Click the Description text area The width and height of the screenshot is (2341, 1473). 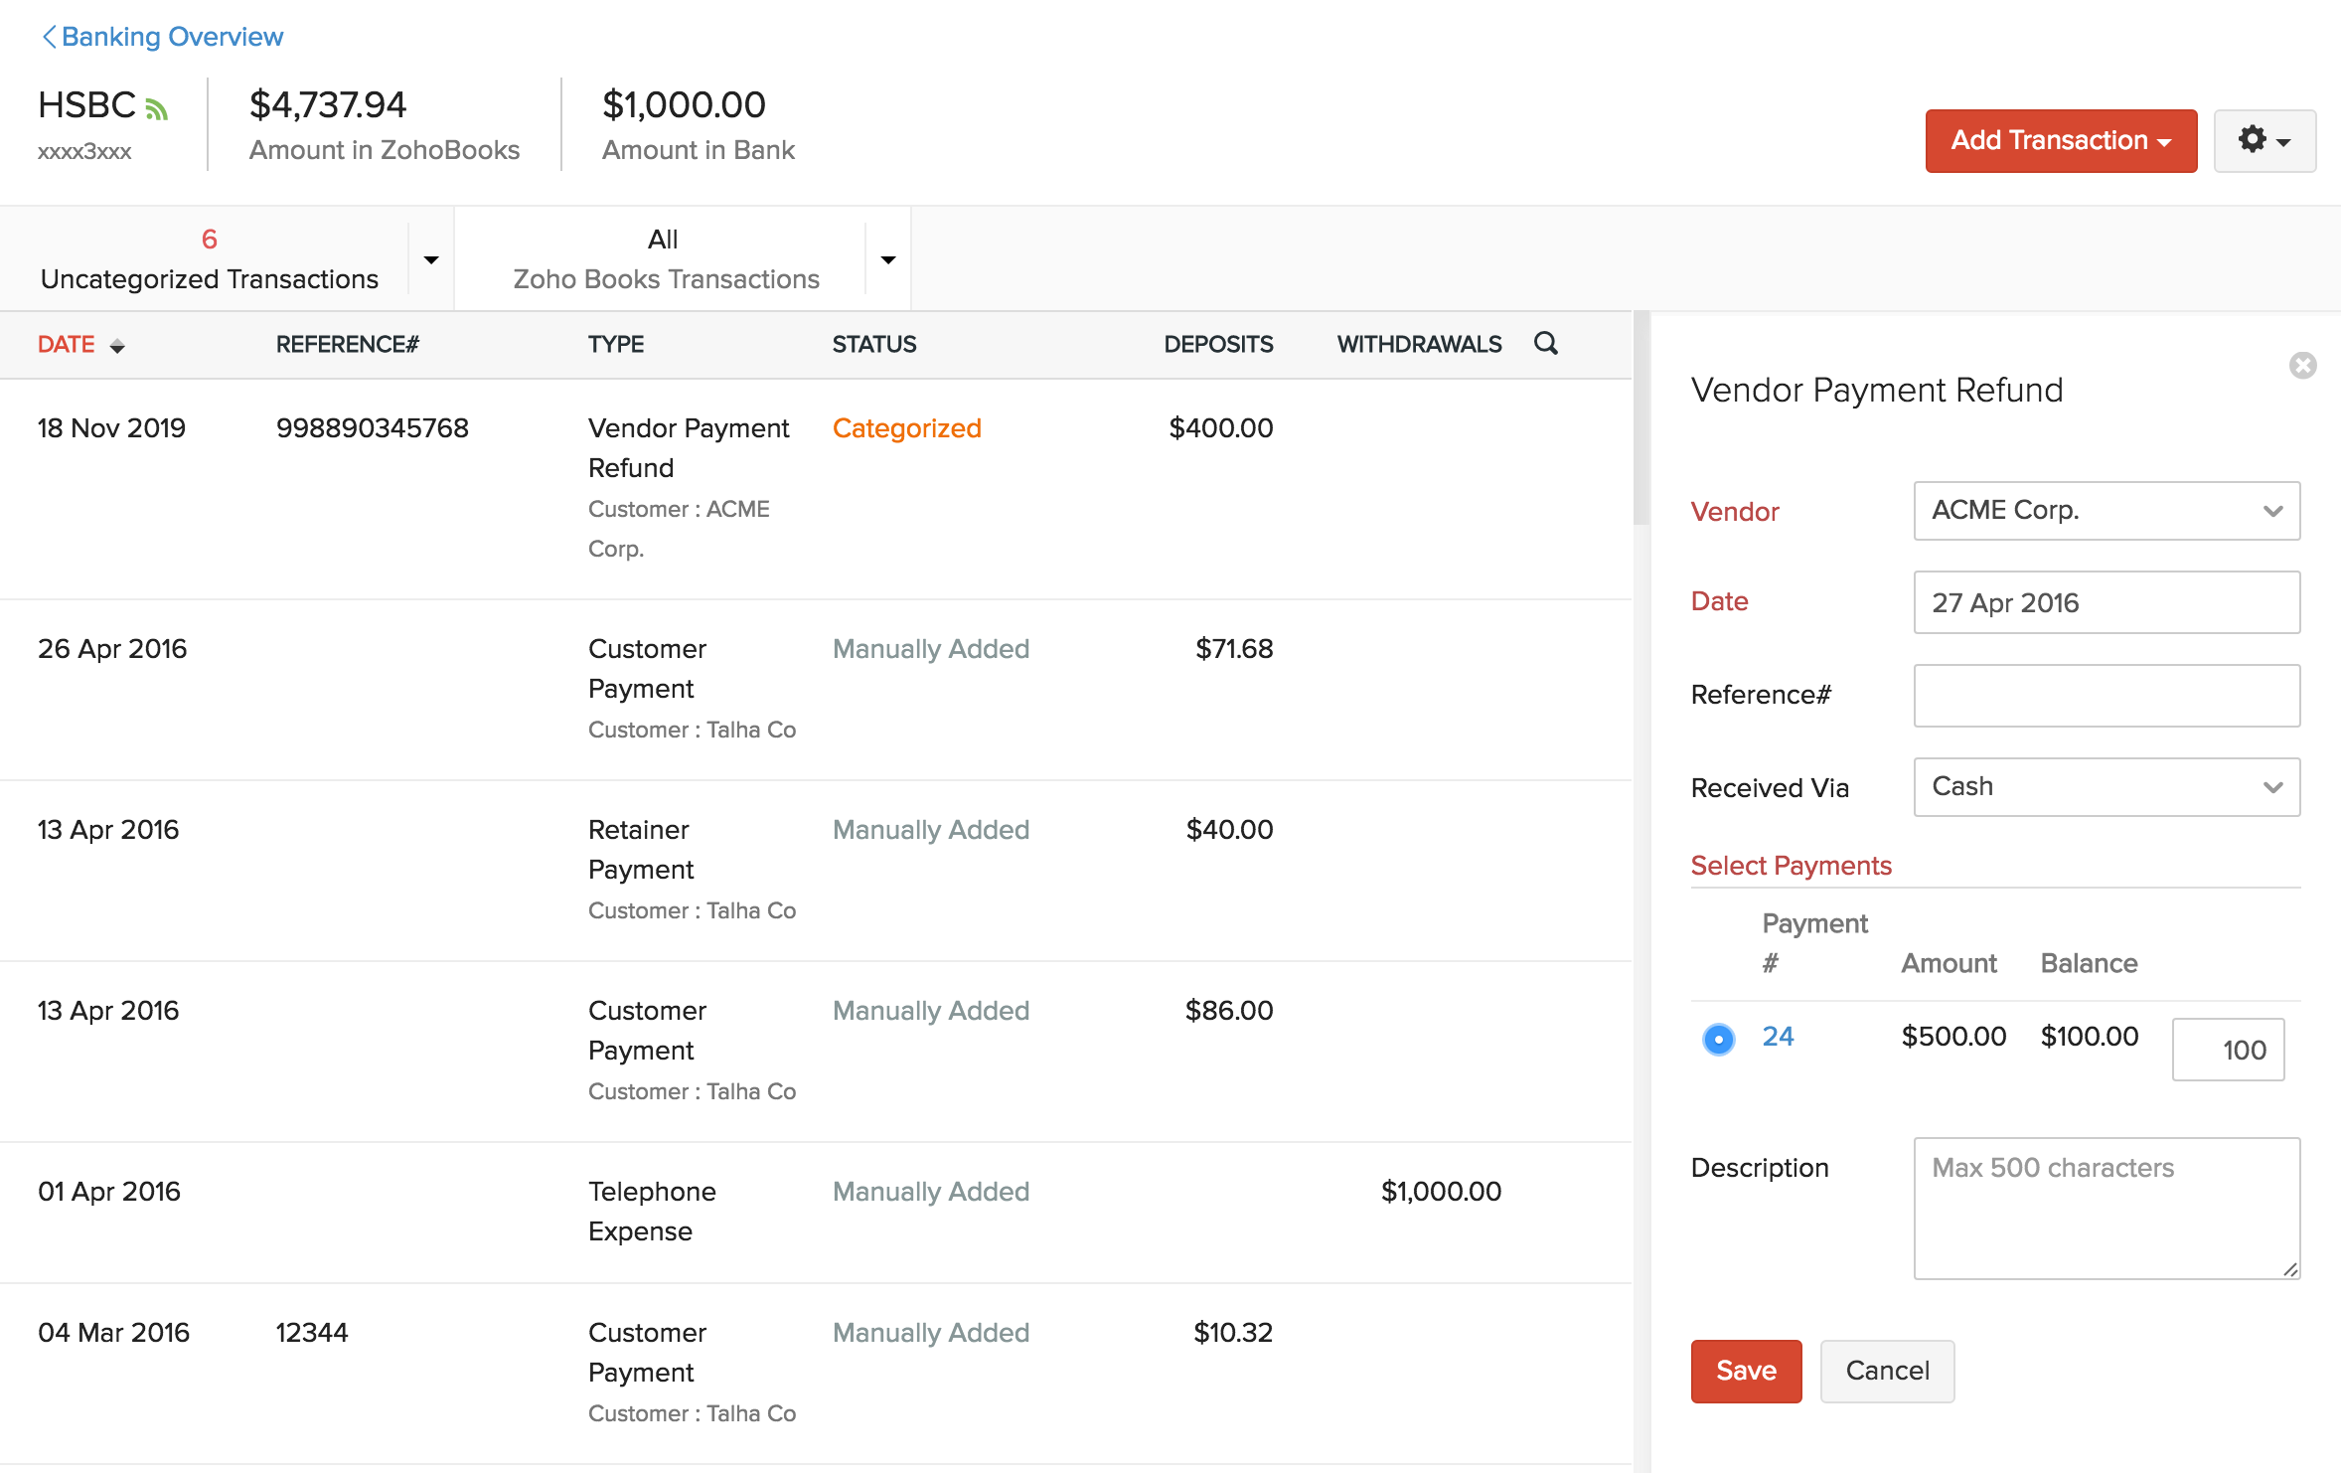tap(2106, 1208)
